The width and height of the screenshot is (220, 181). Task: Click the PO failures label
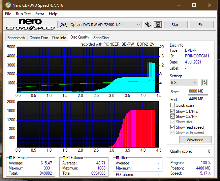click(125, 175)
